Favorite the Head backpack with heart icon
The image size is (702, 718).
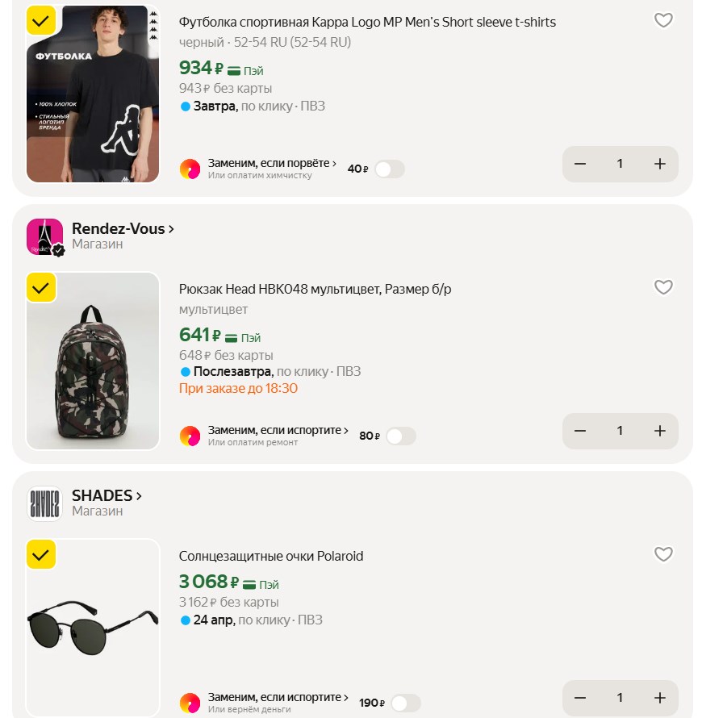pyautogui.click(x=663, y=287)
